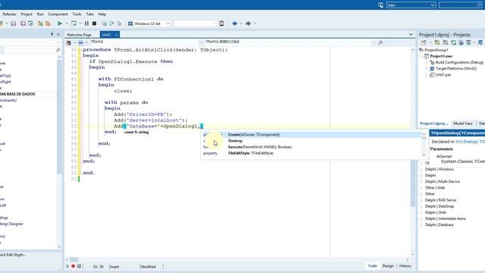Click the Step Over debug icon
485x273 pixels.
(x=111, y=24)
